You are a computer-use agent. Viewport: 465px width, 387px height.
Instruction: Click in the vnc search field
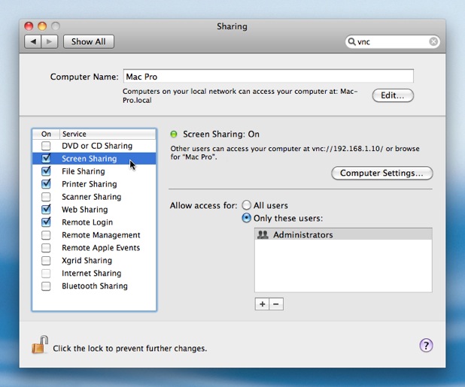tap(392, 41)
